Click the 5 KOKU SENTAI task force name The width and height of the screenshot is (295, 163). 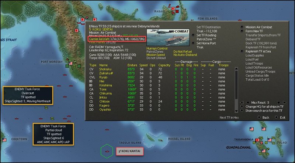pos(101,30)
